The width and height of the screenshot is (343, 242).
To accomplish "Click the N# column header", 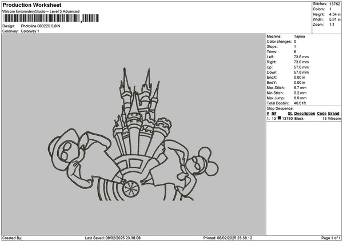I will [x=274, y=114].
